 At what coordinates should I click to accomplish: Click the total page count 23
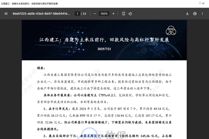[84, 14]
